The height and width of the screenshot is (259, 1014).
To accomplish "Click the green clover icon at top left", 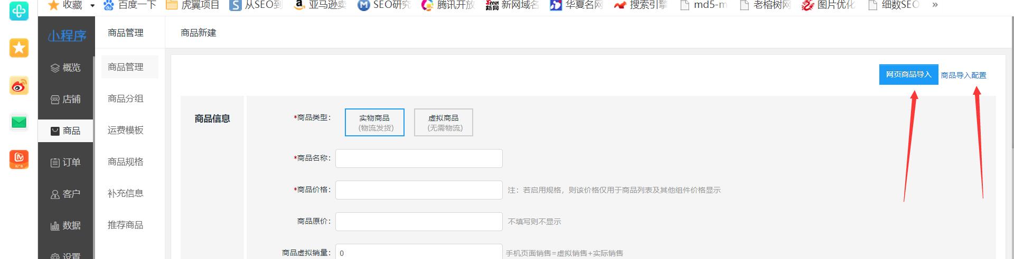I will tap(19, 11).
